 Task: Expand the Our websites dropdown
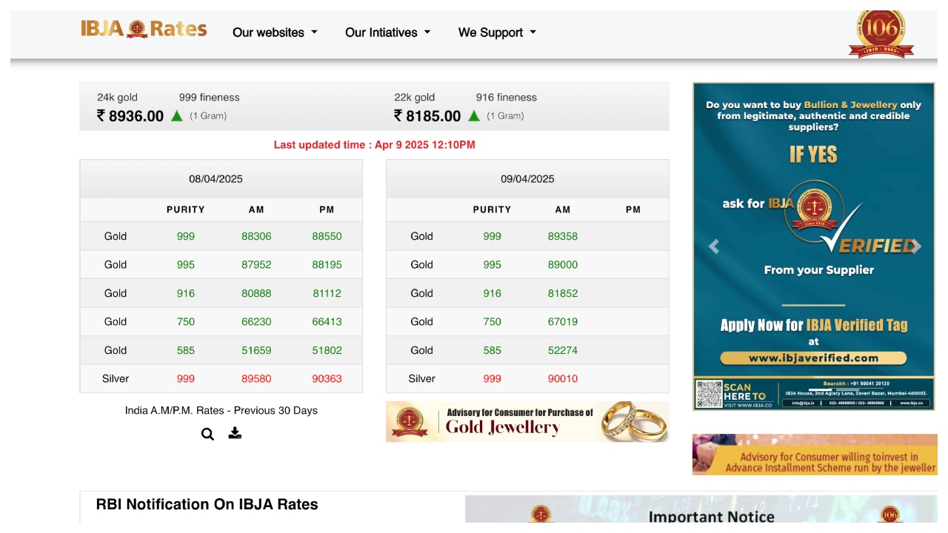point(275,33)
